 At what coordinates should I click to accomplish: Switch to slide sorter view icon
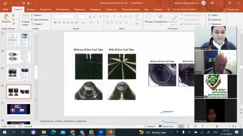pyautogui.click(x=188, y=126)
